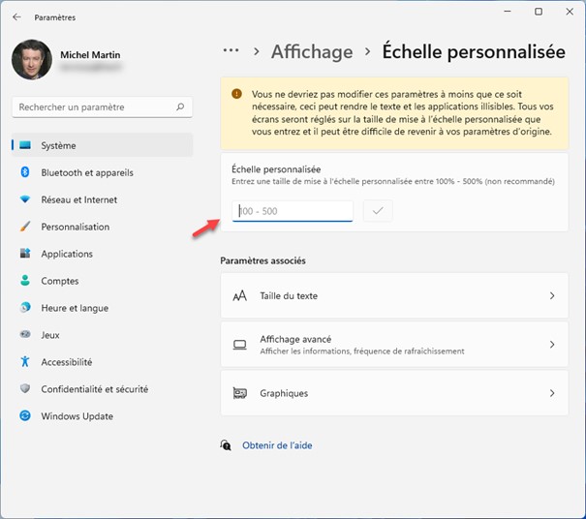Click the back arrow in title bar
Screen dimensions: 586x519
coord(17,17)
